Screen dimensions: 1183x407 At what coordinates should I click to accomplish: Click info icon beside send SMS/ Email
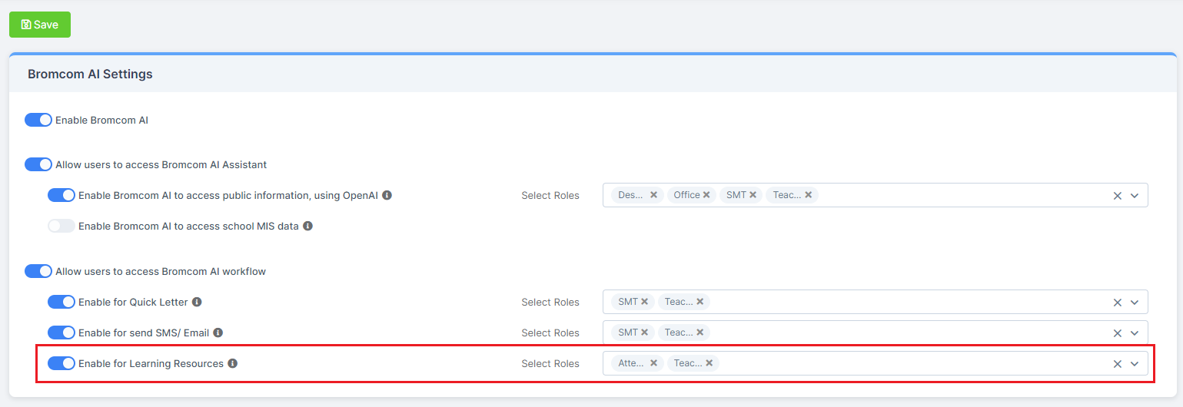pyautogui.click(x=218, y=333)
